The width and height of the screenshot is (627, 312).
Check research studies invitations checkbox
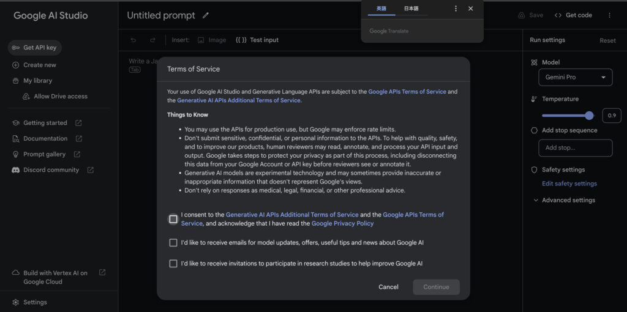tap(173, 264)
